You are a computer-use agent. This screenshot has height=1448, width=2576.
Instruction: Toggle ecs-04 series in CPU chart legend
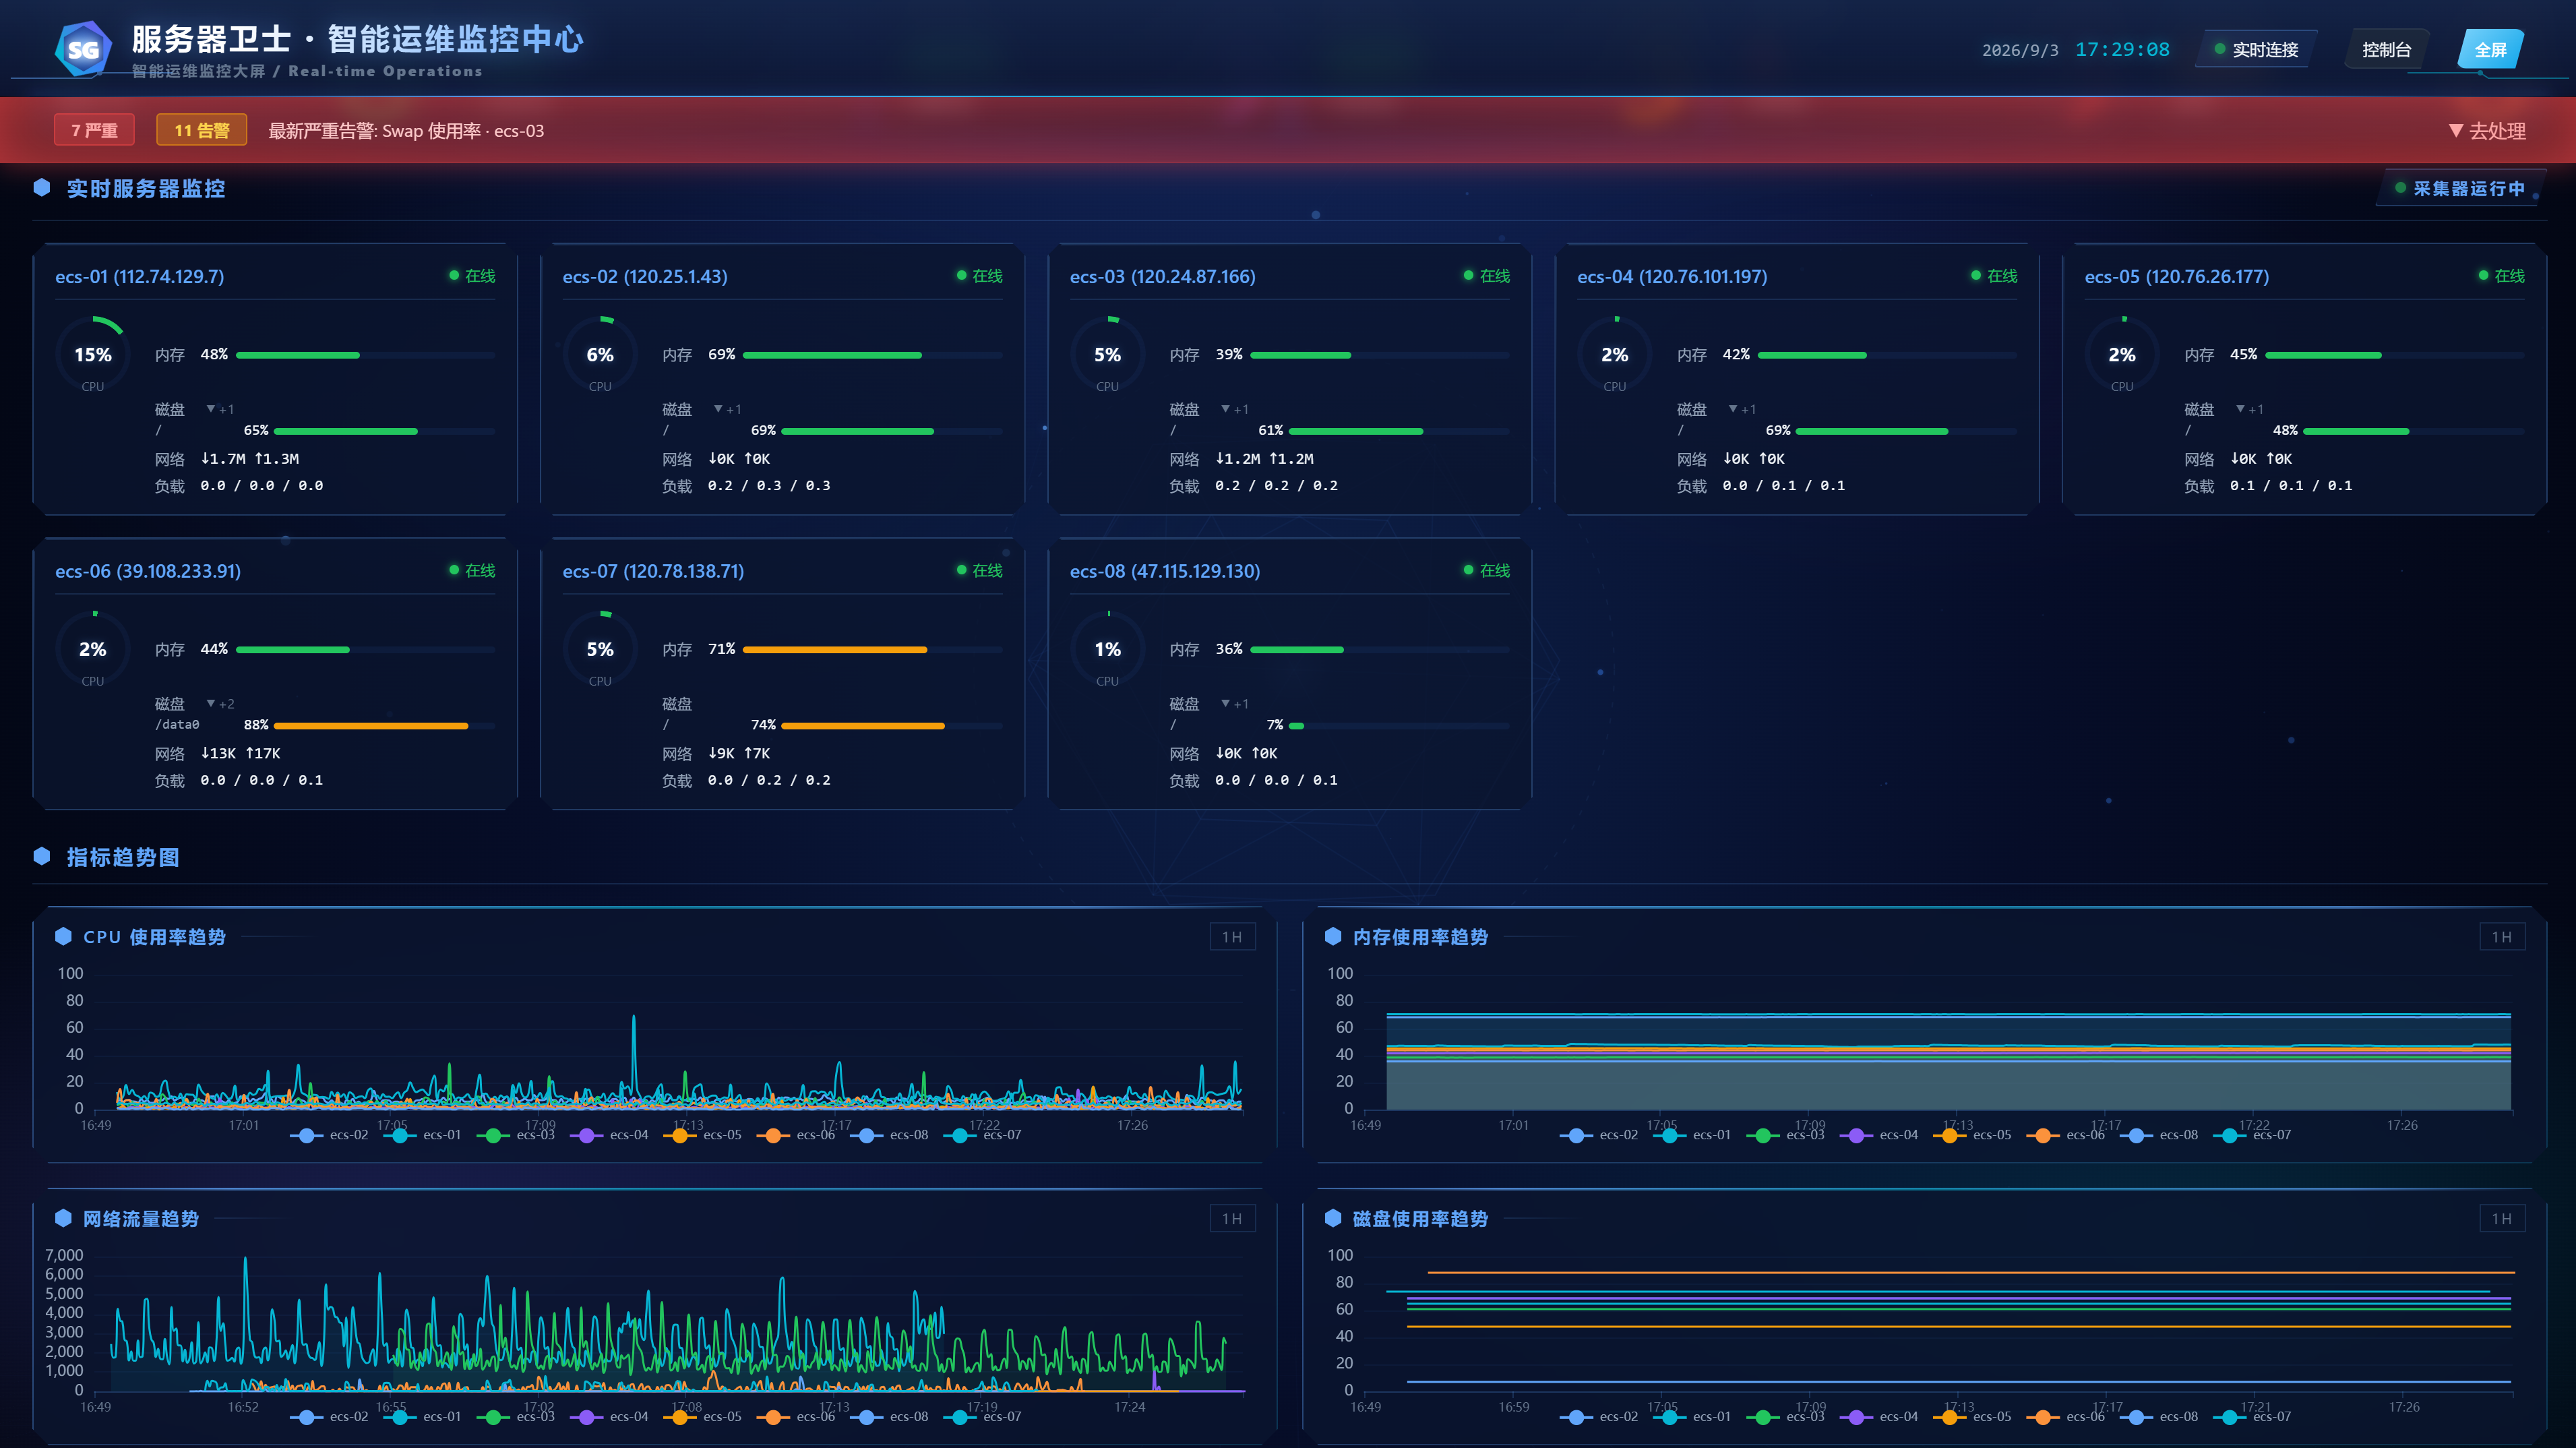coord(609,1135)
